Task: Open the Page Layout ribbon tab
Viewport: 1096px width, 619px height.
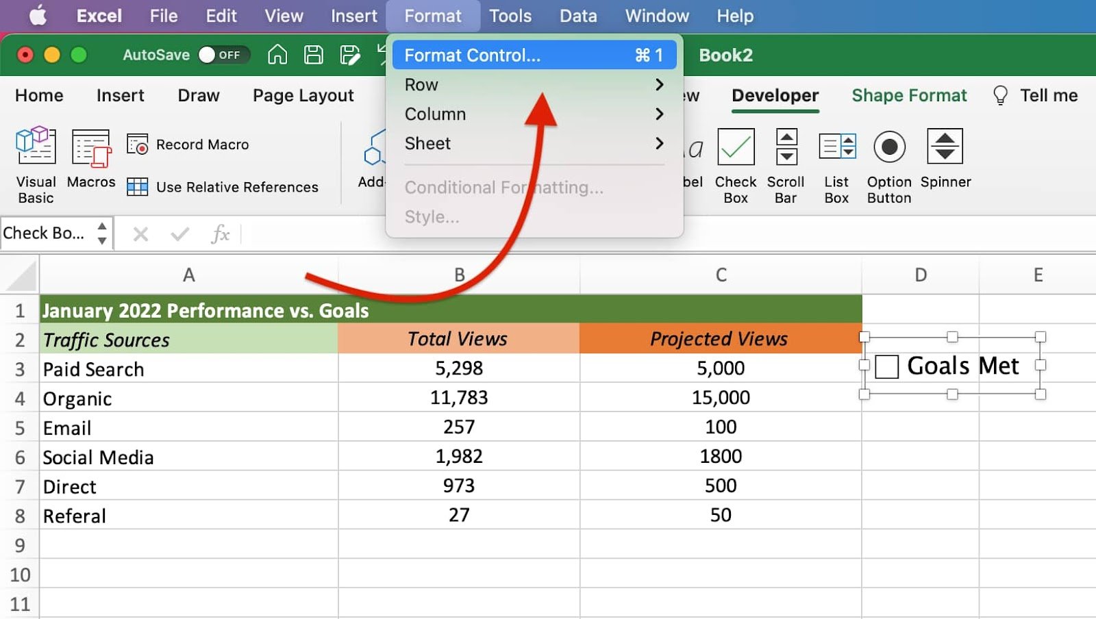Action: click(303, 96)
